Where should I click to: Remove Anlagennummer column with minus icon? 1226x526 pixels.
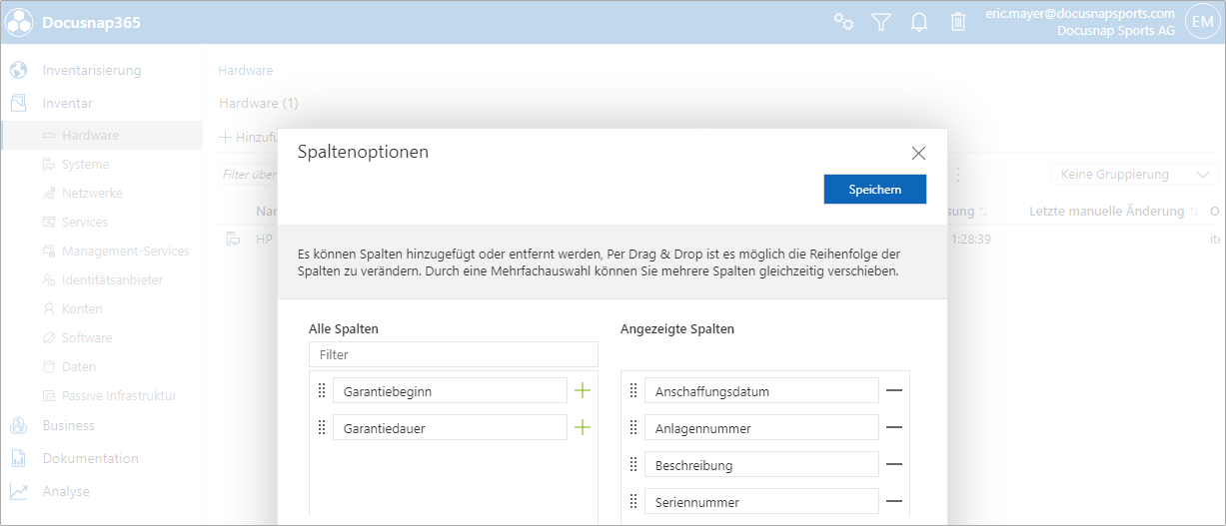[x=894, y=427]
